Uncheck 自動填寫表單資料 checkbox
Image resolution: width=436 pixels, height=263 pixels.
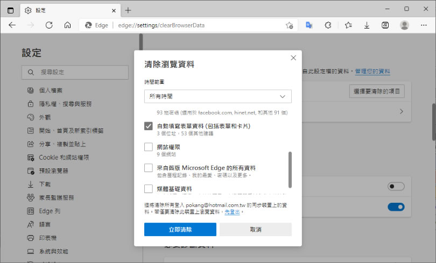click(x=149, y=126)
